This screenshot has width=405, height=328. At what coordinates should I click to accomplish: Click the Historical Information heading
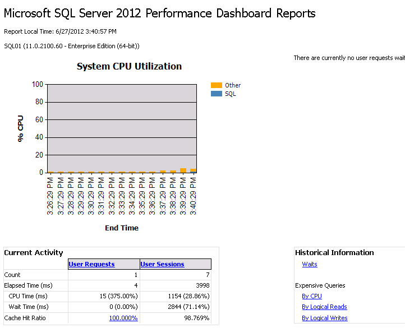click(334, 252)
